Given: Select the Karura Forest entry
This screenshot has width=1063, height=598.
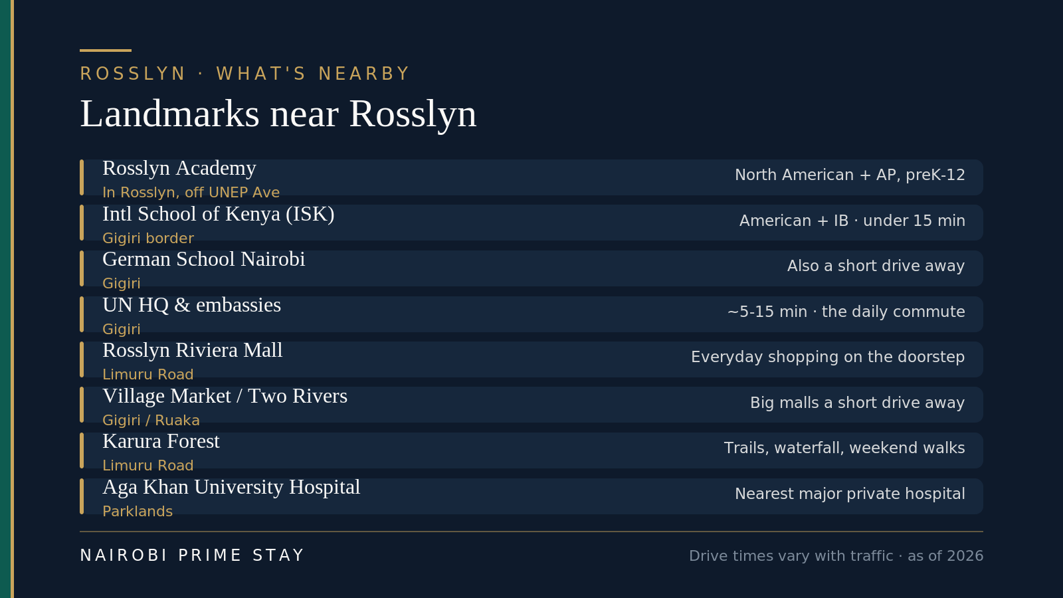Looking at the screenshot, I should click(531, 450).
